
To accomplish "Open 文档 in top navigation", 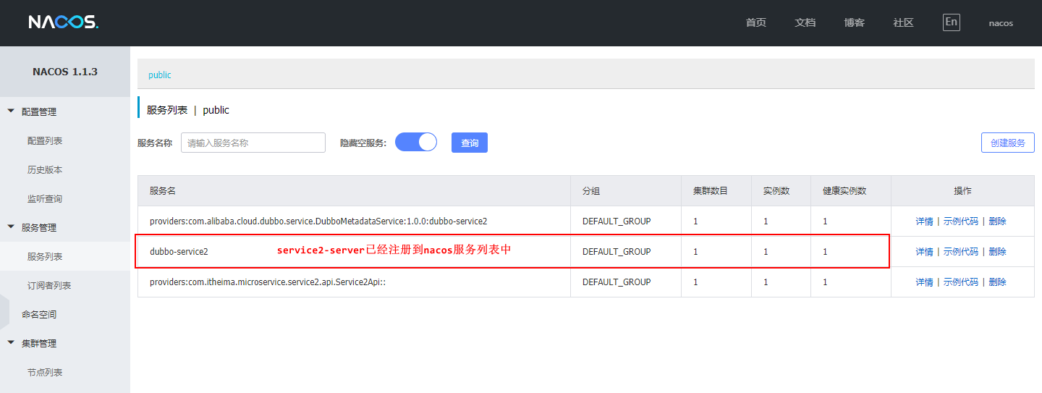I will 805,22.
